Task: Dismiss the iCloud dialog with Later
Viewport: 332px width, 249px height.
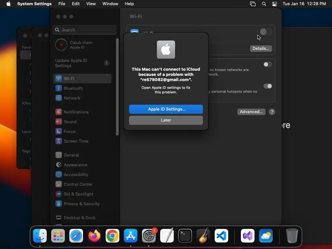Action: [166, 120]
